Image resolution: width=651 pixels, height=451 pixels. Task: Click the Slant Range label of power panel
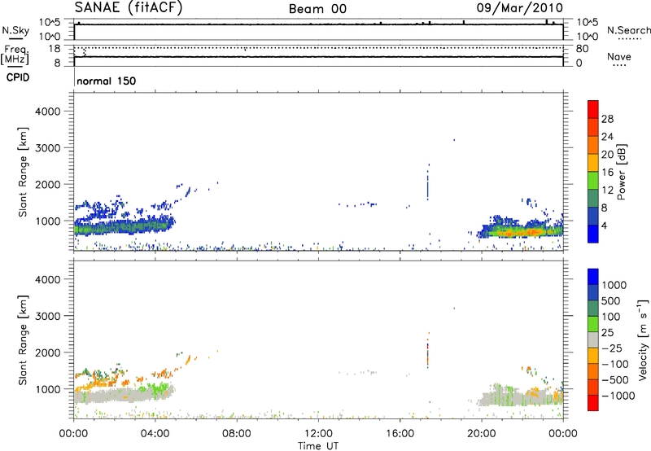click(23, 173)
